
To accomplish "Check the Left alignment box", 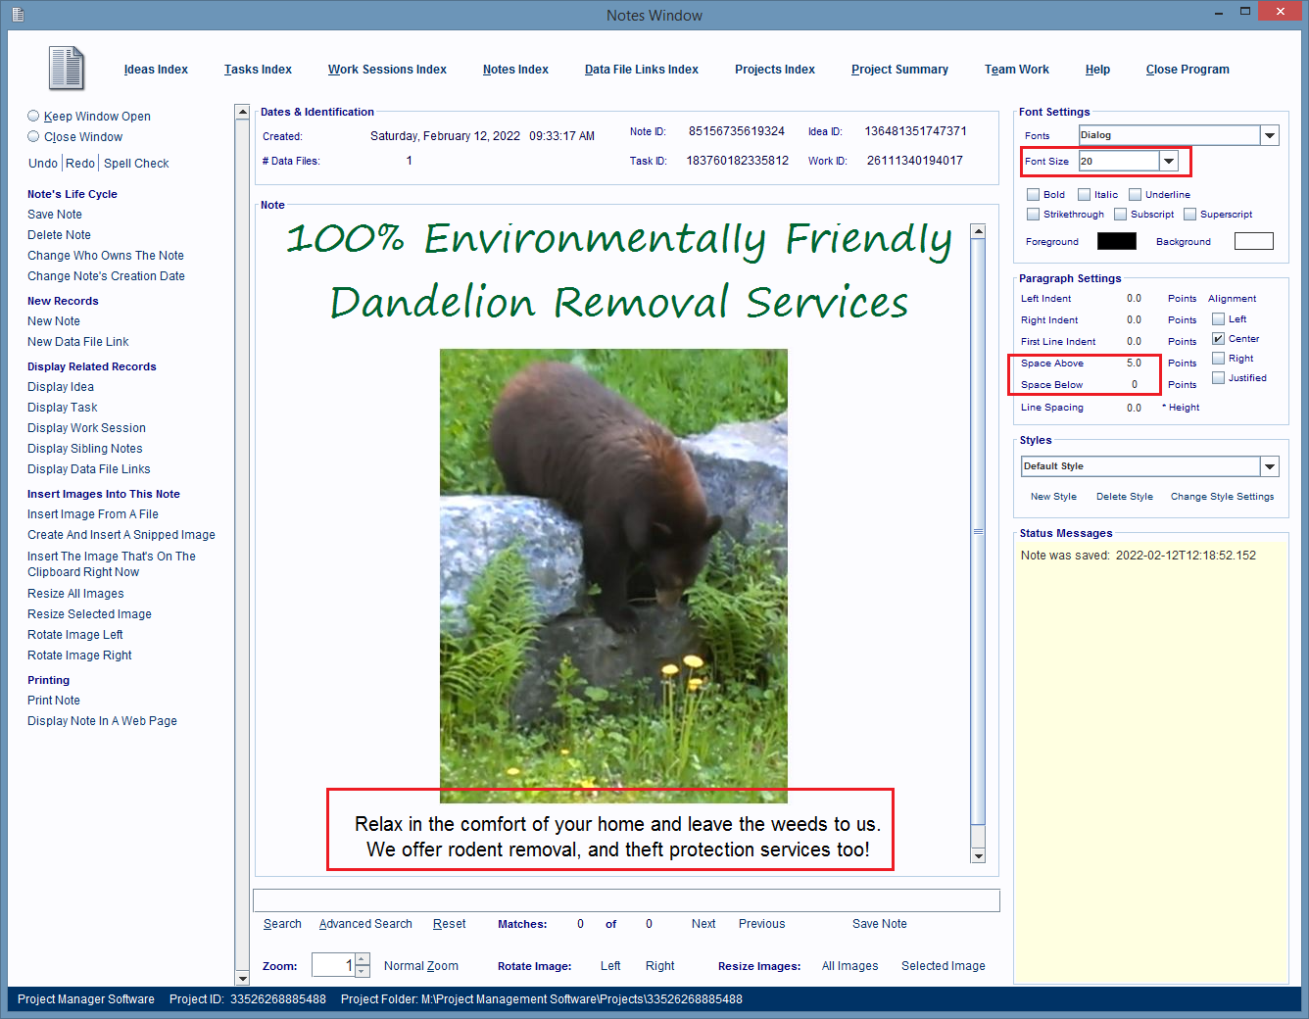I will point(1218,318).
